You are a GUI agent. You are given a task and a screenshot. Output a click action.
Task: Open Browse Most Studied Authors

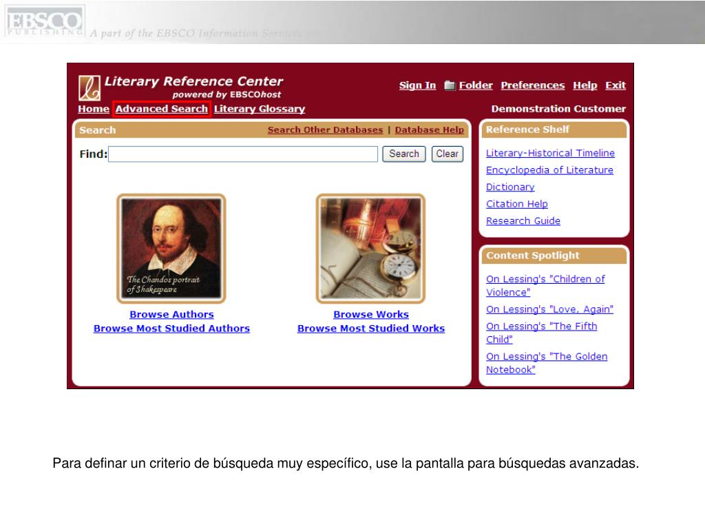(171, 329)
